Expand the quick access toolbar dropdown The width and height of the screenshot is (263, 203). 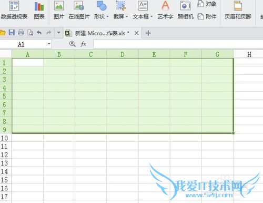[58, 33]
